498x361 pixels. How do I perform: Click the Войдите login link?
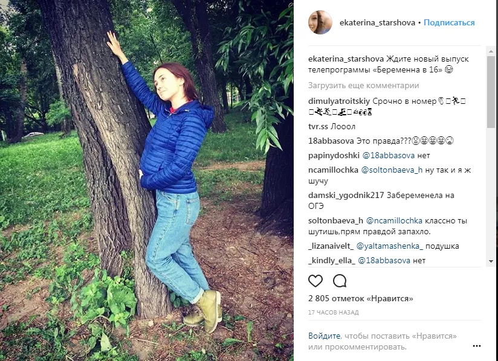pos(324,336)
